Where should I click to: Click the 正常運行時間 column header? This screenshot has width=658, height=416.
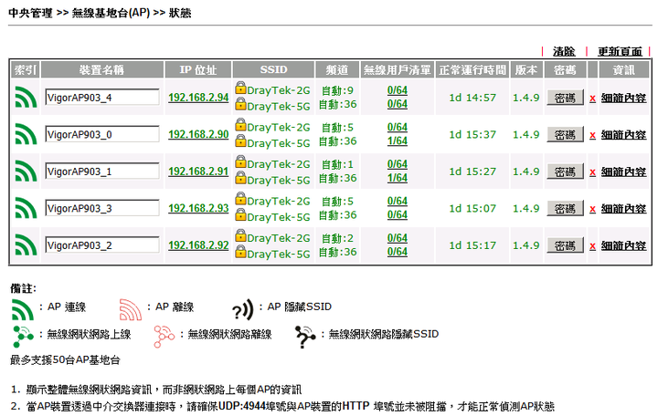point(472,69)
